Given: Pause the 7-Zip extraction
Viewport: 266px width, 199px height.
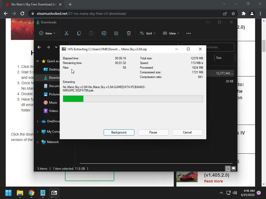Looking at the screenshot, I should (x=153, y=132).
